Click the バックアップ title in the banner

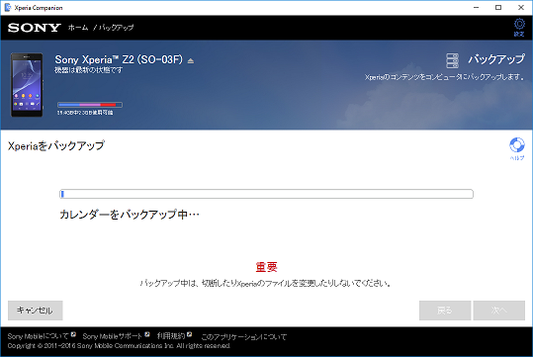pyautogui.click(x=496, y=59)
